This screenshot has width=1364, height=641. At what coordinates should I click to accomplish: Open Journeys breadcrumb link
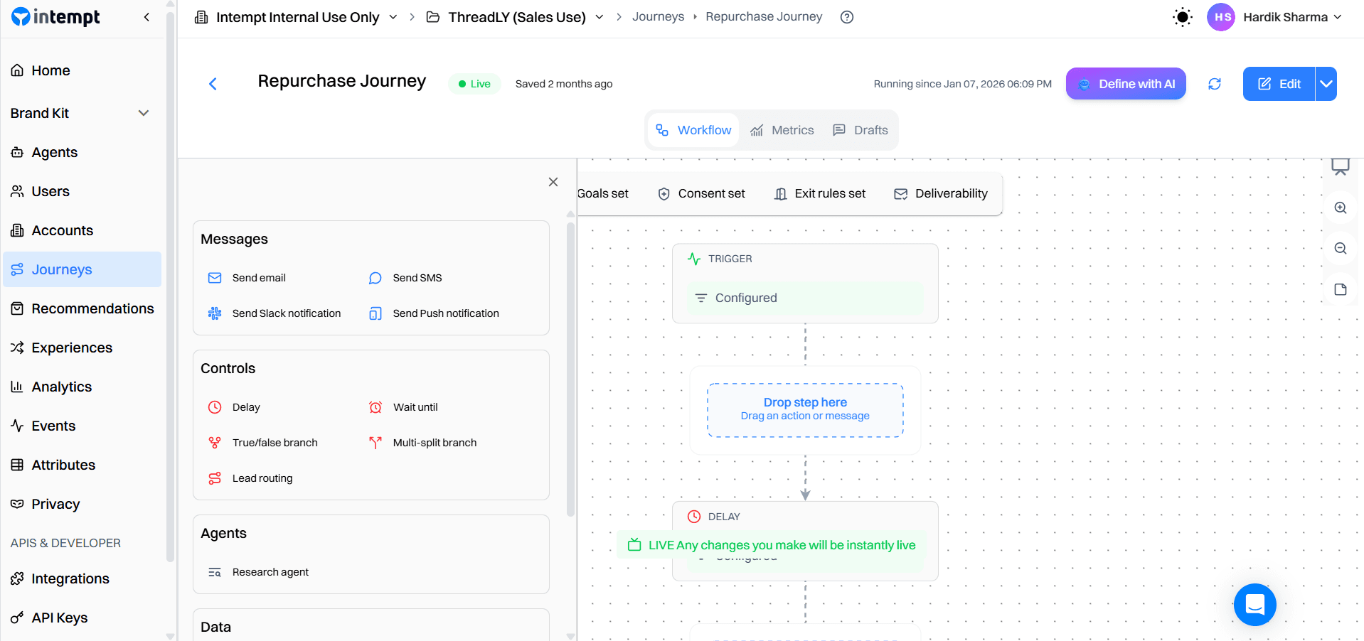point(658,17)
